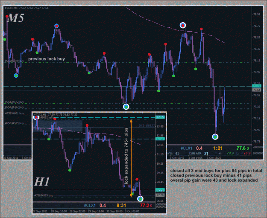Click the green '77.6' price in M5 info panel
This screenshot has width=267, height=218.
(x=241, y=148)
